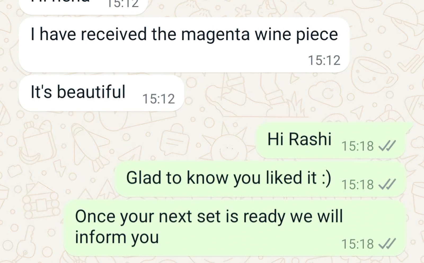Click the 15:12 timestamp under the magenta wine message
This screenshot has height=263, width=424.
tap(324, 60)
